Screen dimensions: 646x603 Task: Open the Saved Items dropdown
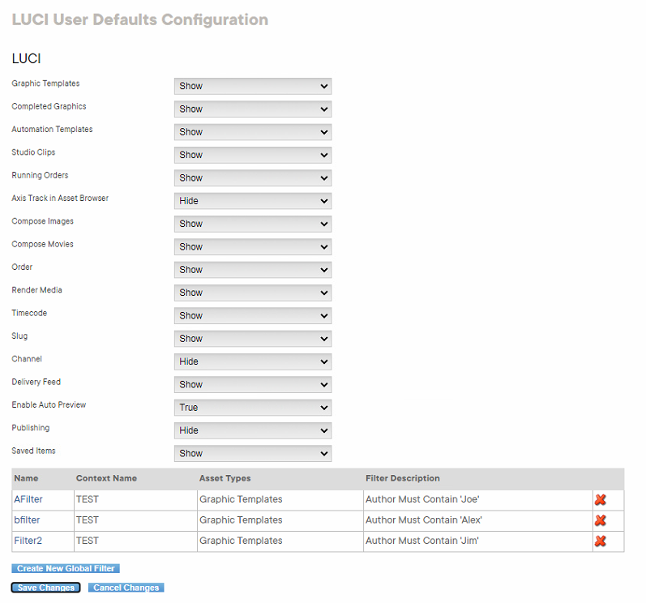coord(252,453)
